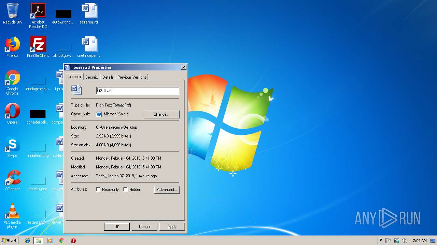Click the size value 2.92 KB
437x245 pixels.
tap(113, 136)
